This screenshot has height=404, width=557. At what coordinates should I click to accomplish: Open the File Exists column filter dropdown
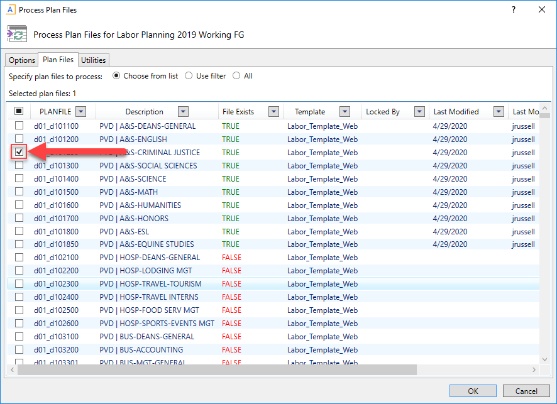[x=273, y=112]
